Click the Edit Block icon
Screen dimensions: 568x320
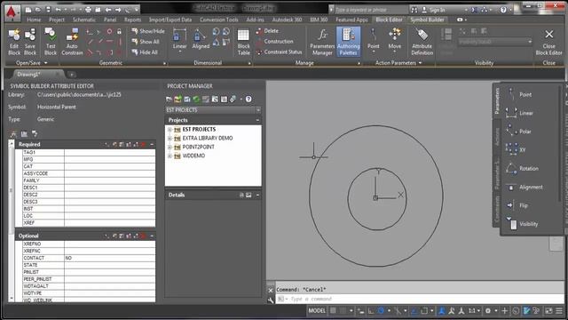[14, 42]
